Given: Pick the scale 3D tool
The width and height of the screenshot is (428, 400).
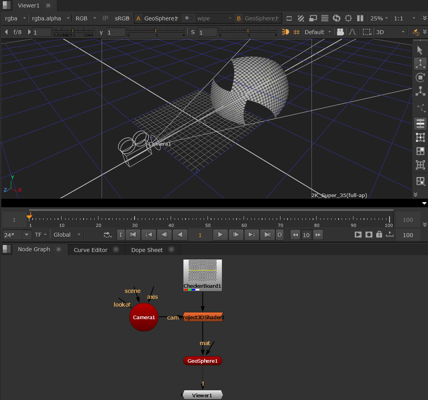Looking at the screenshot, I should (x=420, y=91).
